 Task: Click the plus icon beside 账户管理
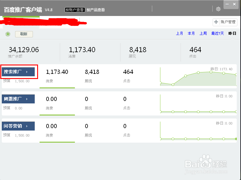click(216, 22)
